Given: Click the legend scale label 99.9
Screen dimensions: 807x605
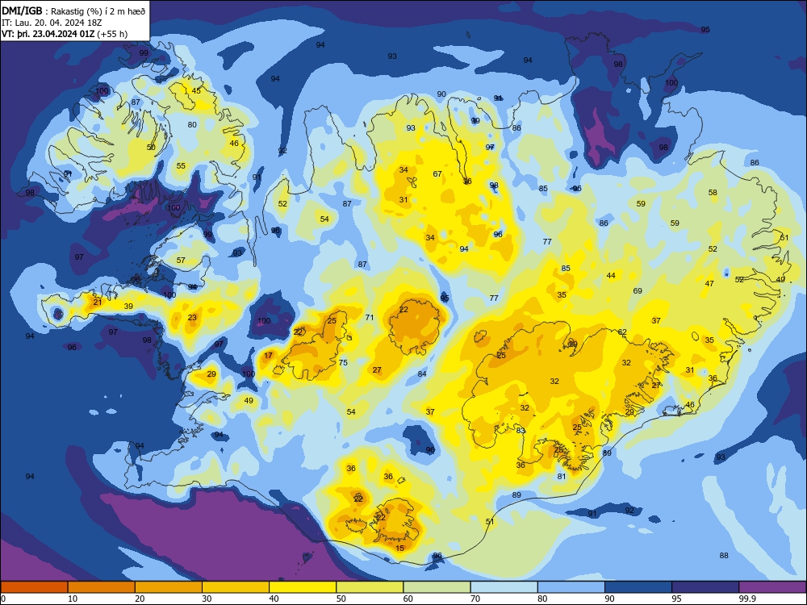Looking at the screenshot, I should 747,599.
